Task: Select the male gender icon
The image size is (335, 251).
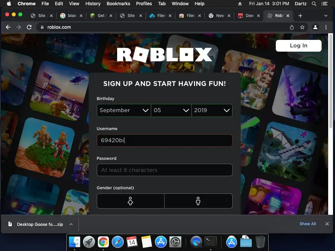Action: tap(198, 201)
